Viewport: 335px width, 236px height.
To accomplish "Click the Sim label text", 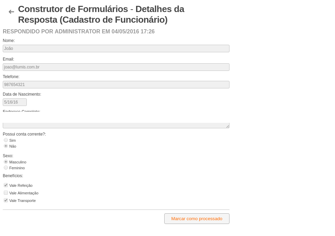I will pos(12,141).
